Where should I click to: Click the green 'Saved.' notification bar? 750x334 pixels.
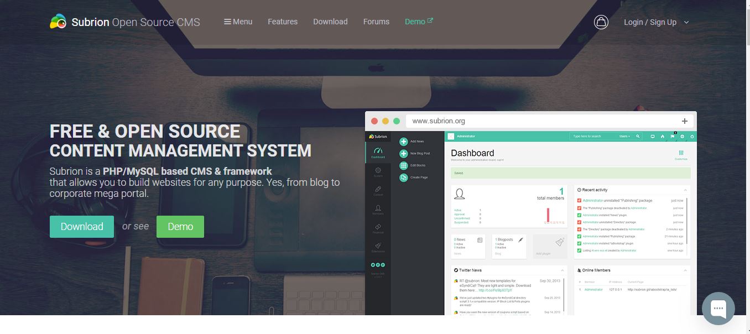tap(571, 173)
